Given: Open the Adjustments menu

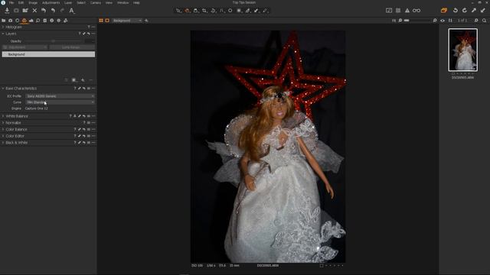Looking at the screenshot, I should click(51, 2).
